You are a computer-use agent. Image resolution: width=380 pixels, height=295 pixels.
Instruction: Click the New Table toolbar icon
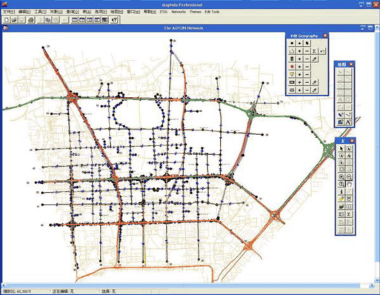tap(7, 20)
